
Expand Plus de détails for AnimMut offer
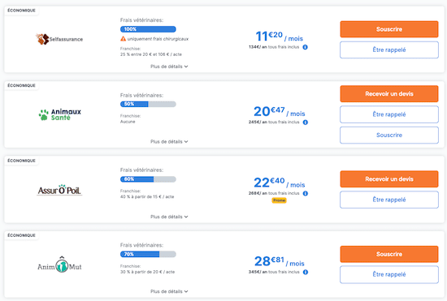(x=169, y=291)
